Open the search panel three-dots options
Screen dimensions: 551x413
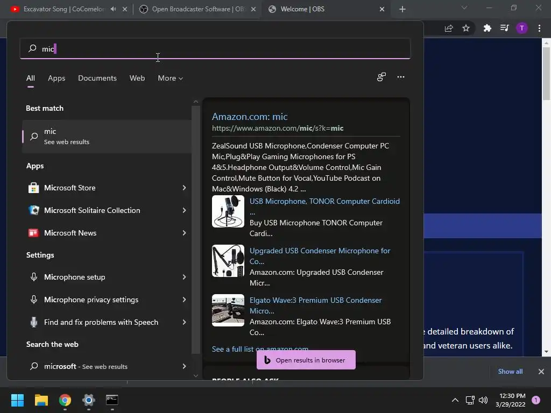[x=400, y=77]
